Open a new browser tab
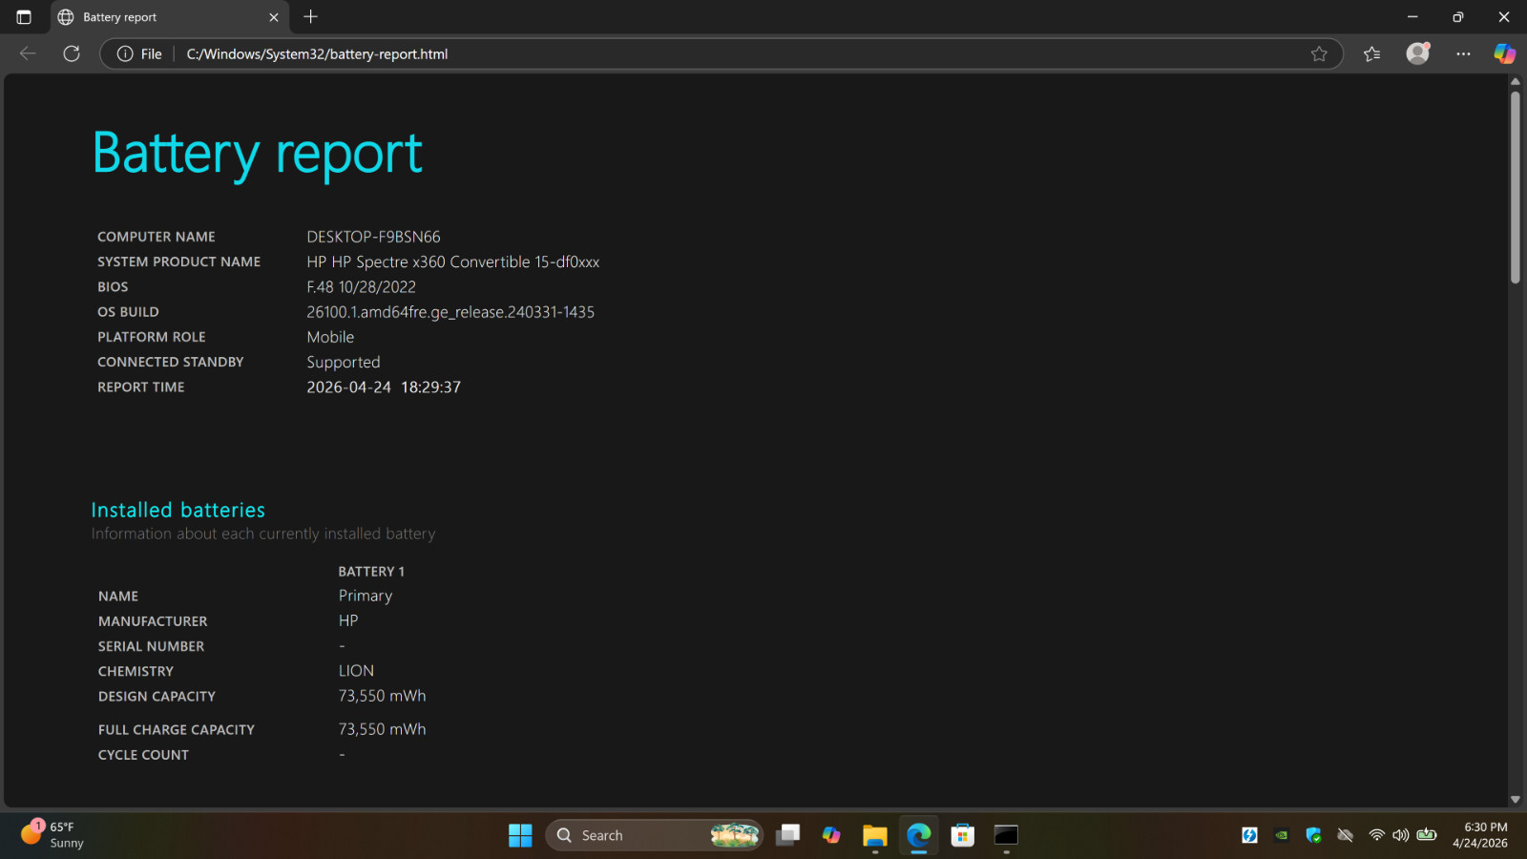Viewport: 1527px width, 859px height. click(x=310, y=17)
